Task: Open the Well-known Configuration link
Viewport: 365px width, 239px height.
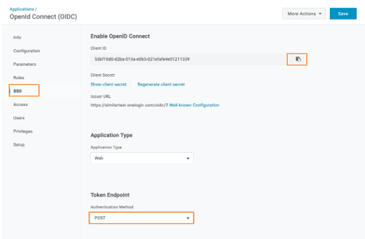Action: [x=194, y=105]
